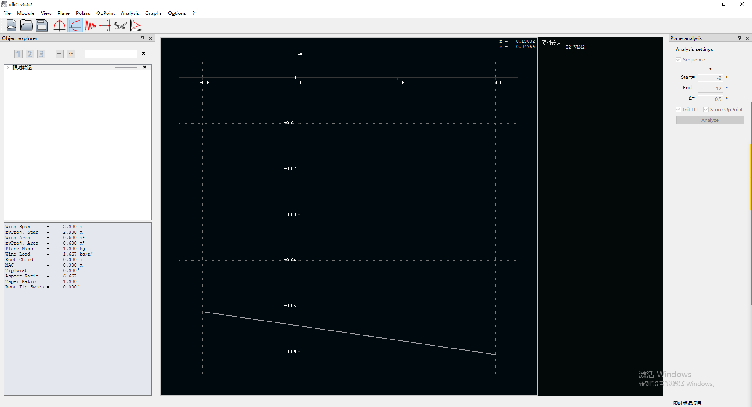This screenshot has height=407, width=752.
Task: Close the Plane analysis panel
Action: [x=747, y=38]
